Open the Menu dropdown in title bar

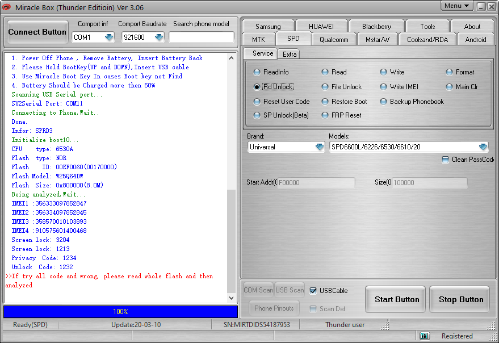point(456,6)
